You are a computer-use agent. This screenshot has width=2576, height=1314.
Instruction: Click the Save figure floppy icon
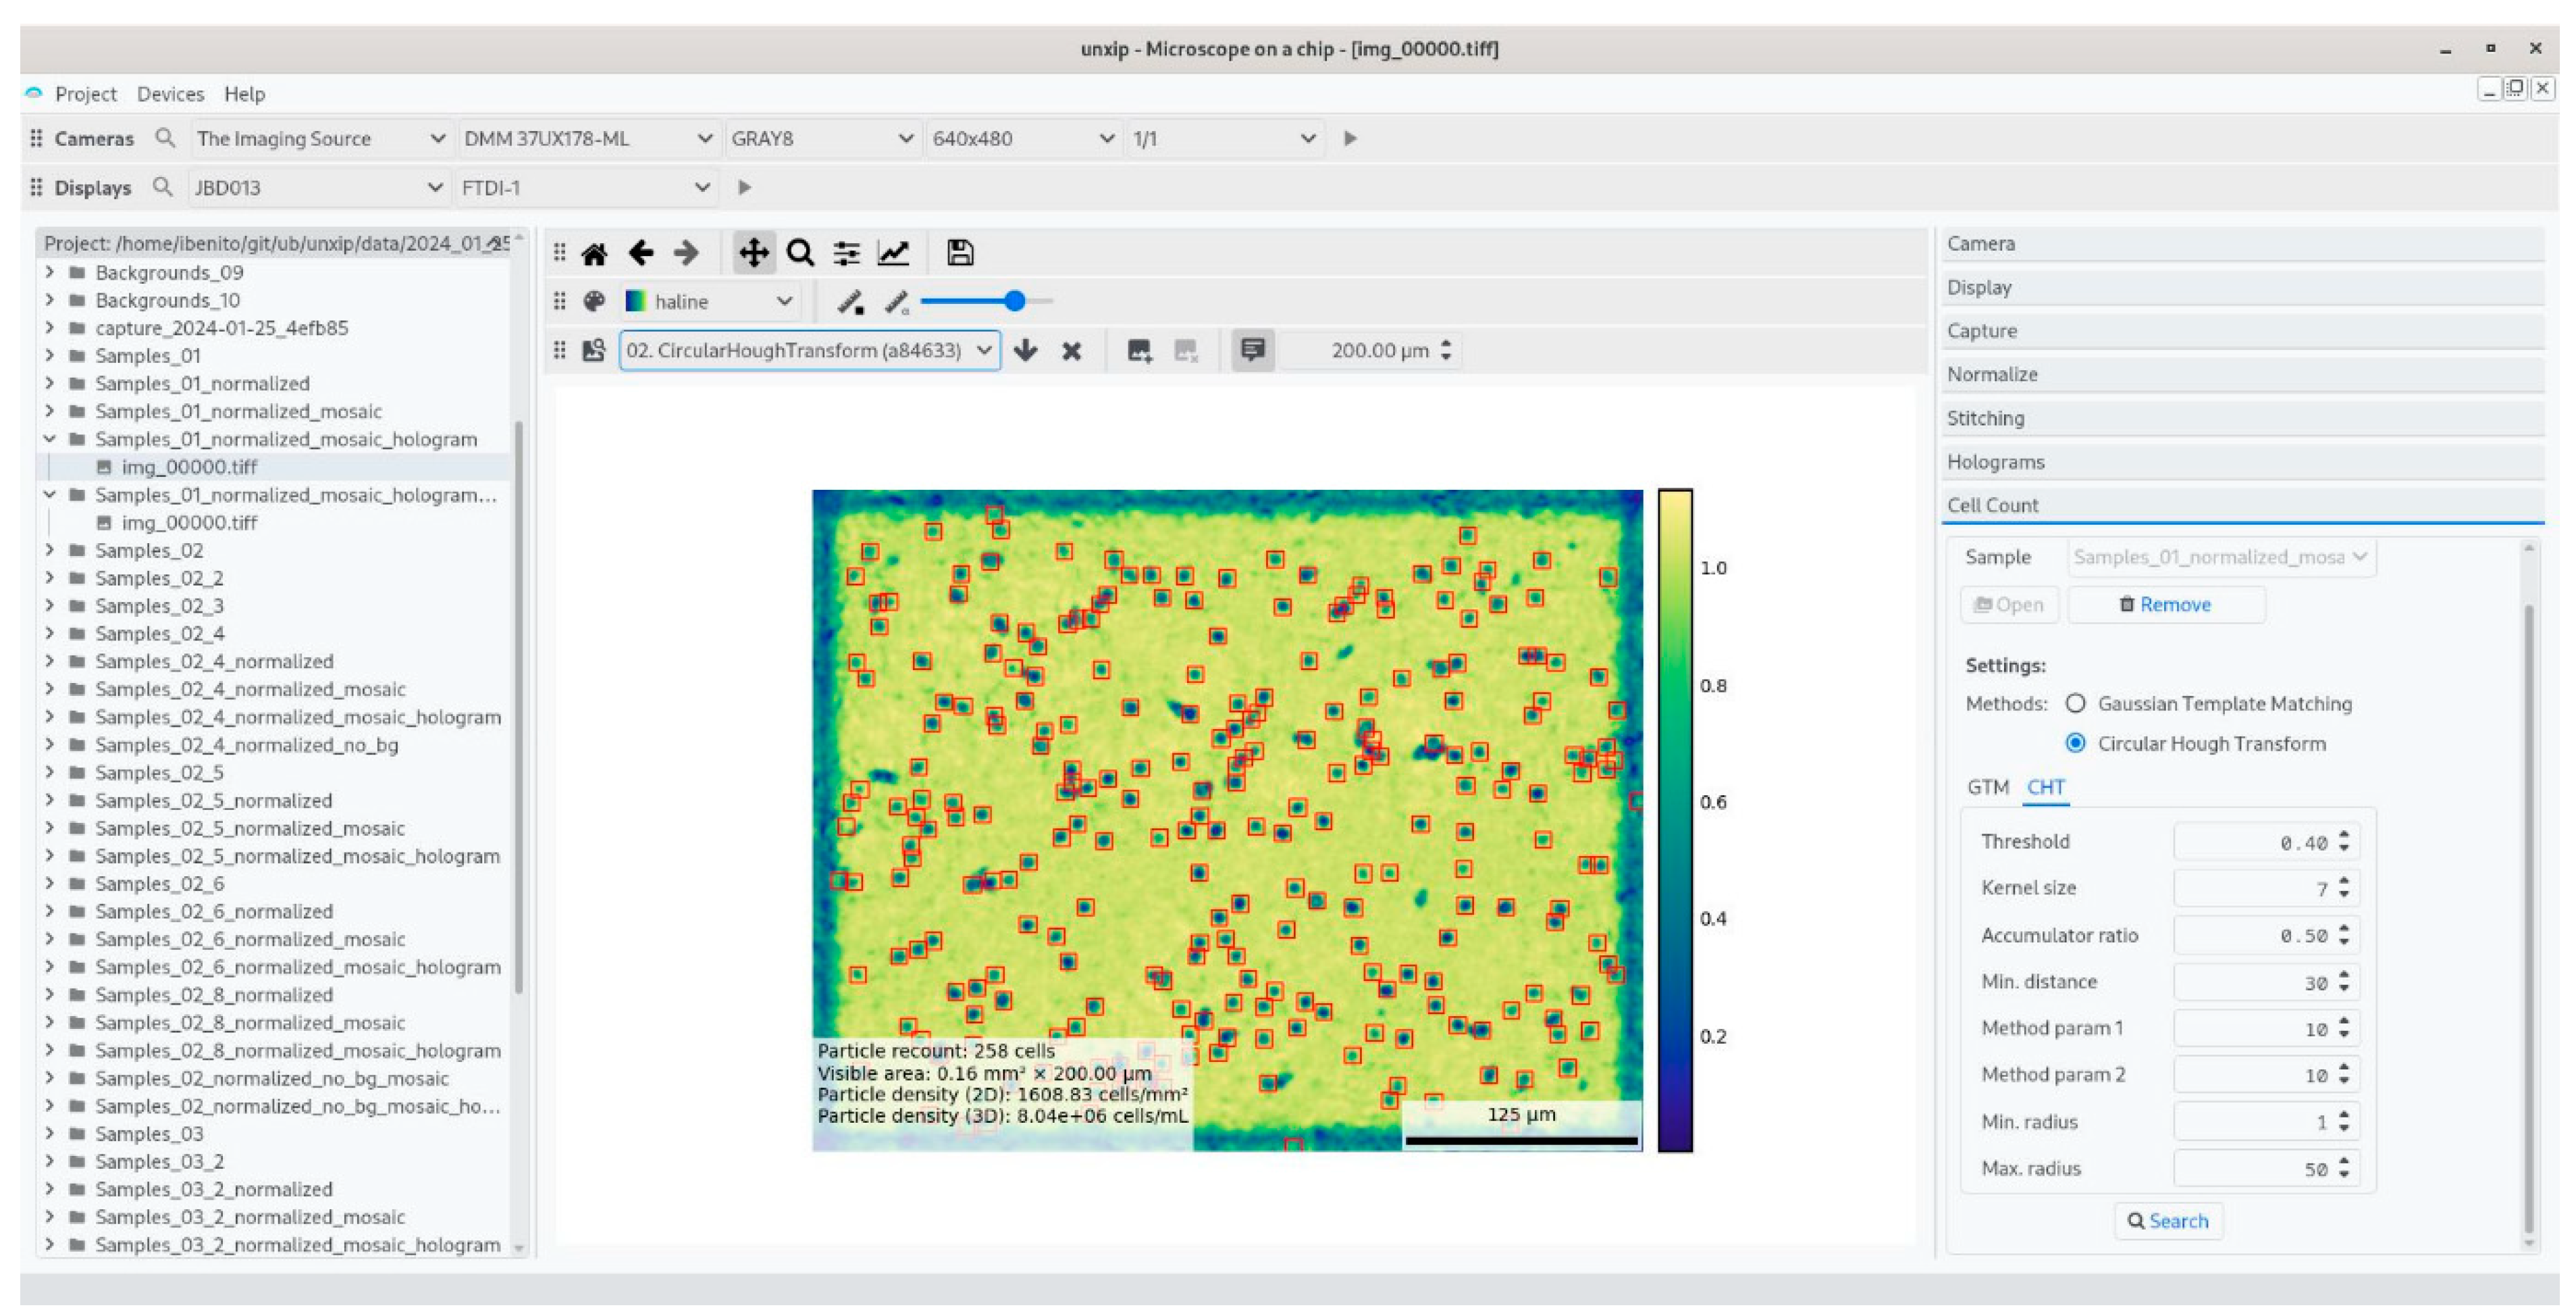point(959,253)
